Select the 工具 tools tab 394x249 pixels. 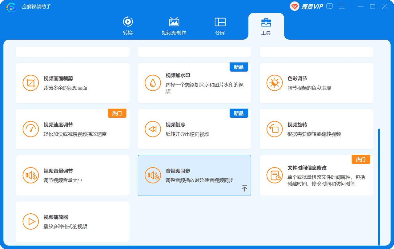click(x=266, y=26)
